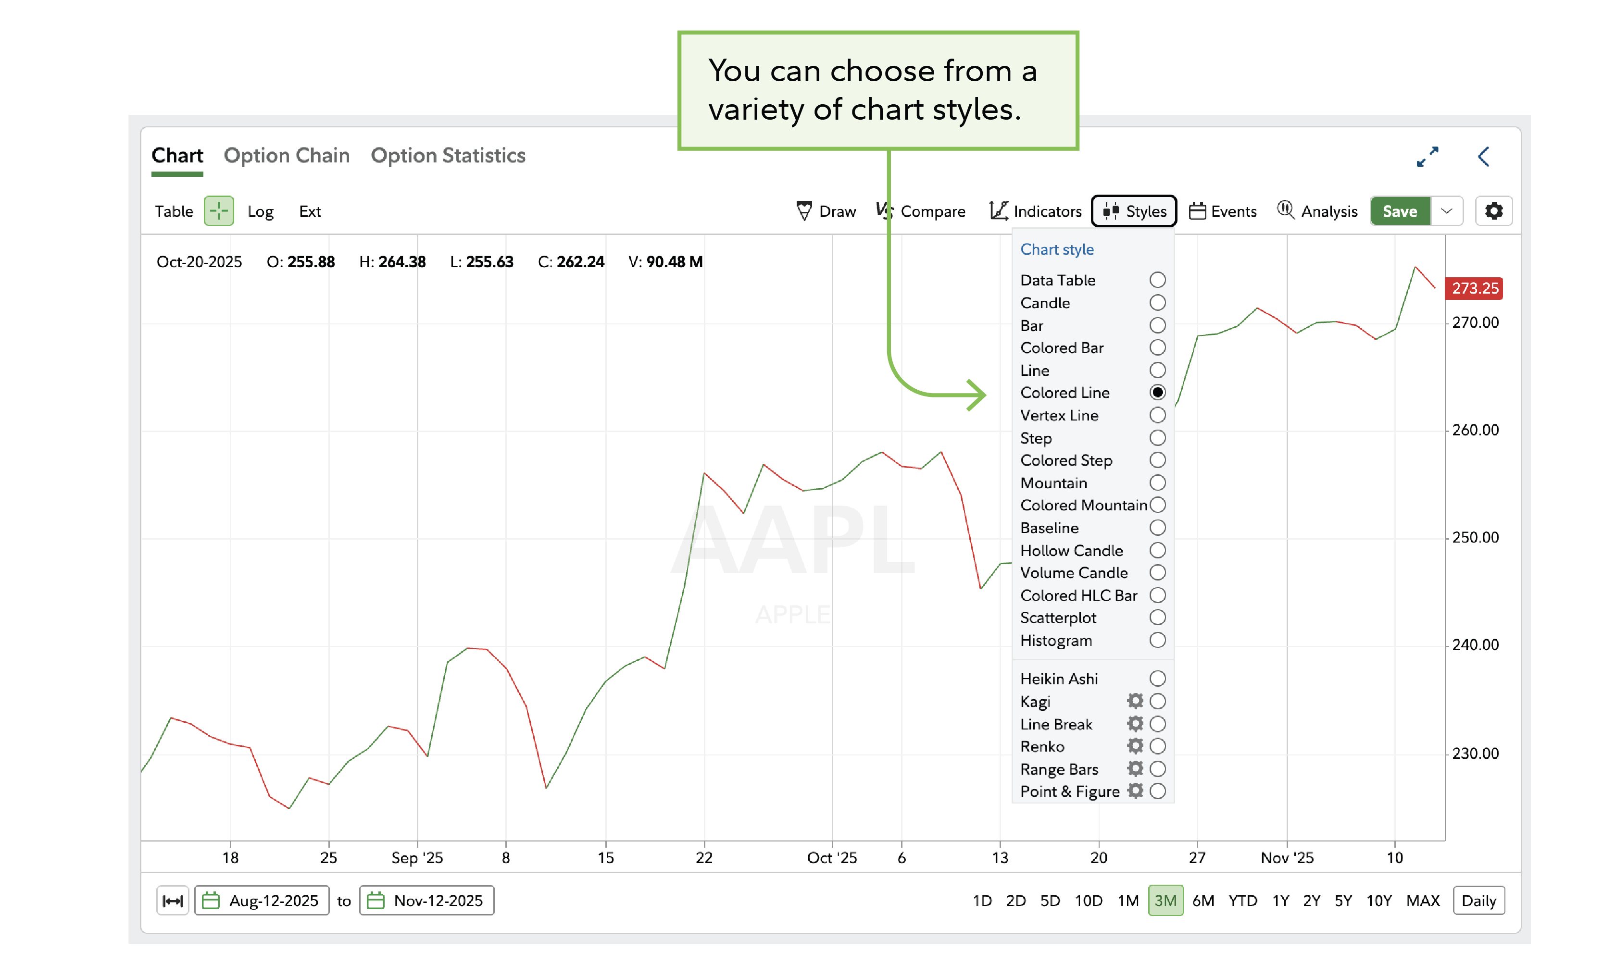Toggle the crosshair cursor icon
The image size is (1603, 964).
point(218,211)
